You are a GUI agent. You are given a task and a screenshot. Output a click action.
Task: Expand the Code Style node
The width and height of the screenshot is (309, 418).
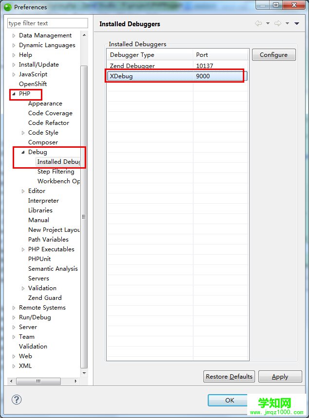23,133
